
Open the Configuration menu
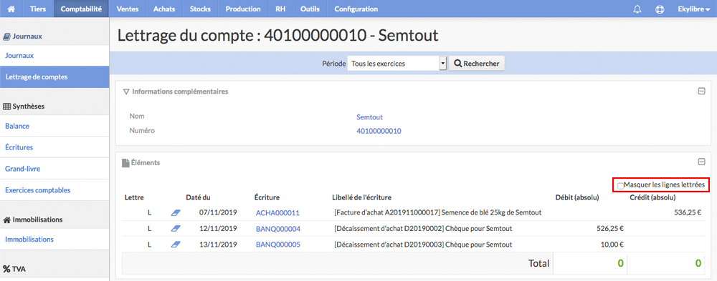(356, 9)
